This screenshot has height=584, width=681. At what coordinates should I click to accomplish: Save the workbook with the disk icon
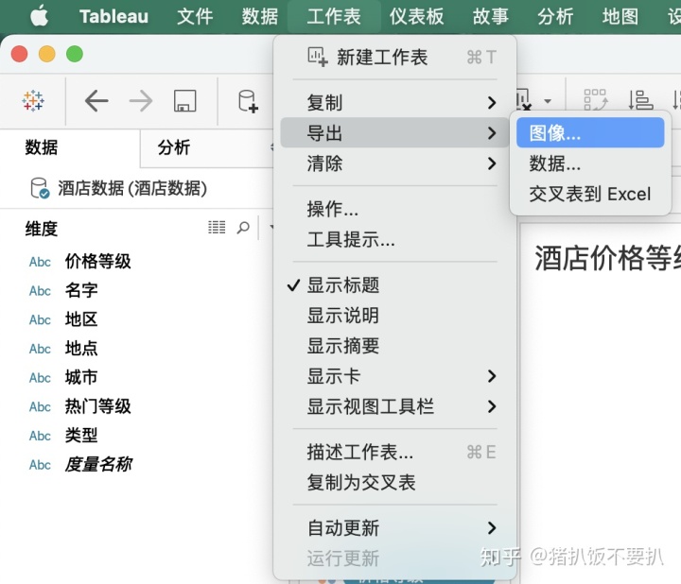click(184, 101)
